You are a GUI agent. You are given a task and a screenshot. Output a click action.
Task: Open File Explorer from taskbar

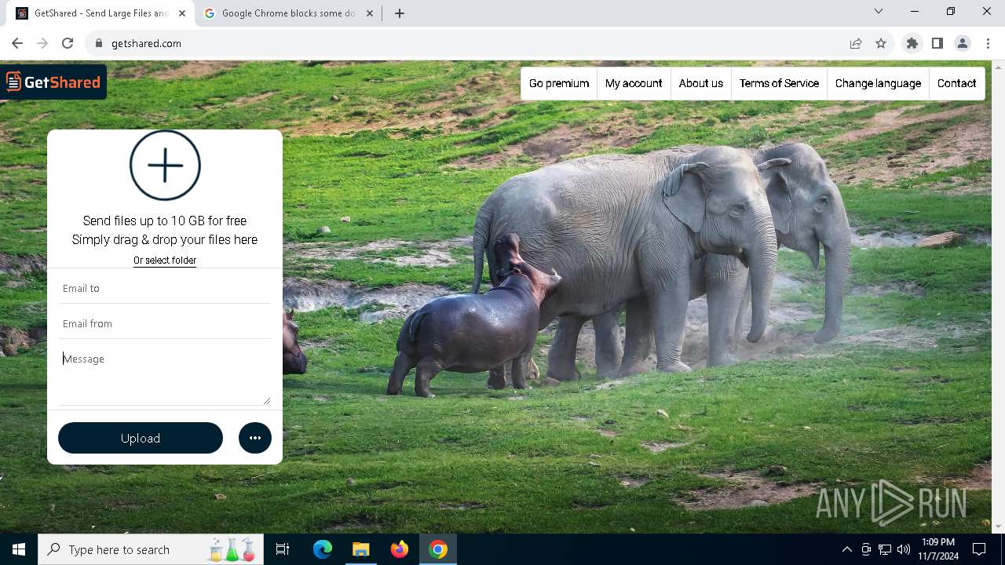pos(360,549)
